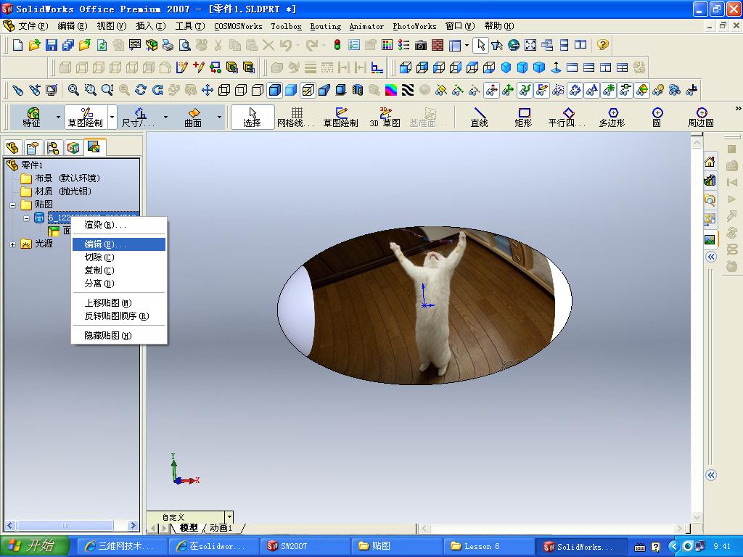The width and height of the screenshot is (743, 557).
Task: Click the Select pointer tool
Action: coord(252,117)
